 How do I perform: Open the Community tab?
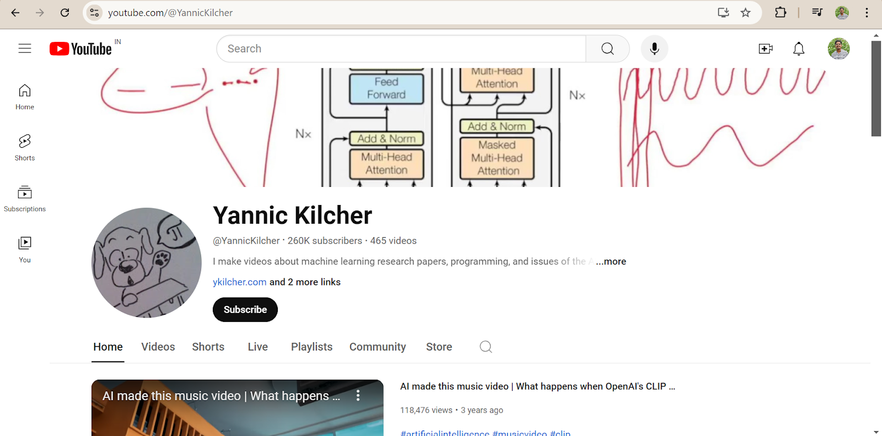point(378,347)
